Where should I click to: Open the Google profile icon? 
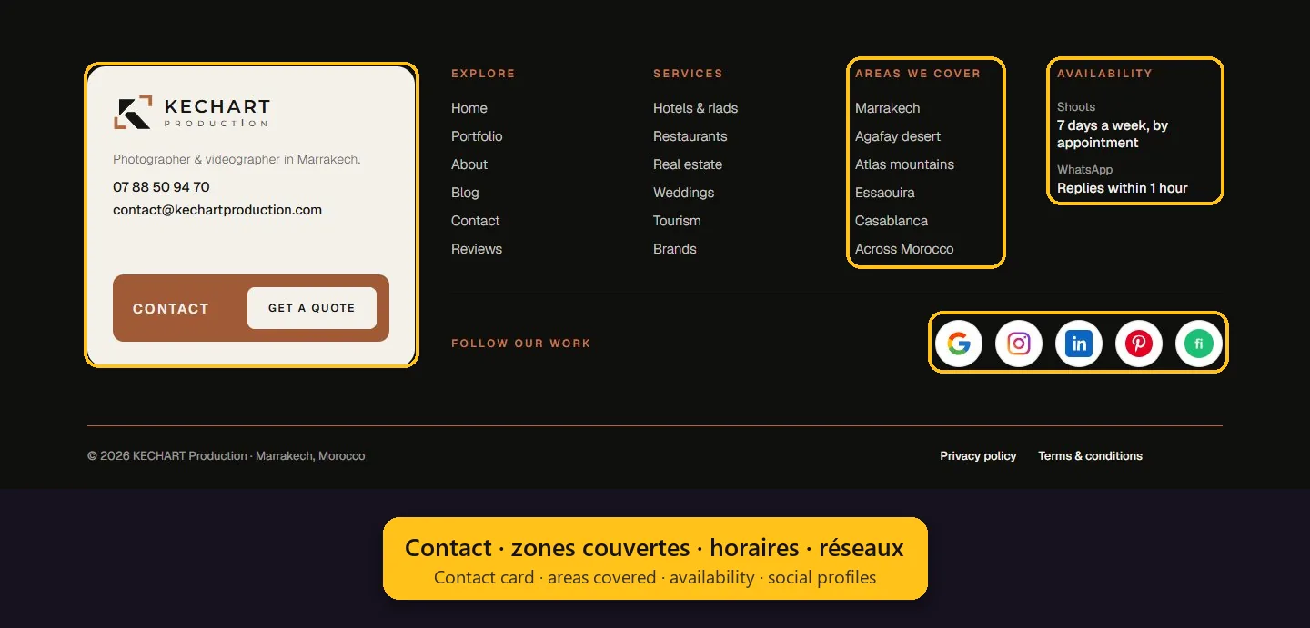959,344
